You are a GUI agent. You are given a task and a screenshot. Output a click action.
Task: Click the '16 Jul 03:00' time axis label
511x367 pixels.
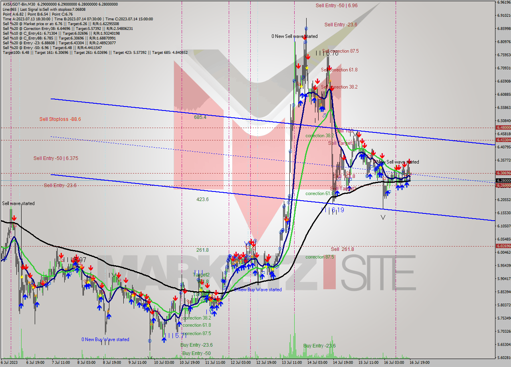[x=394, y=363]
